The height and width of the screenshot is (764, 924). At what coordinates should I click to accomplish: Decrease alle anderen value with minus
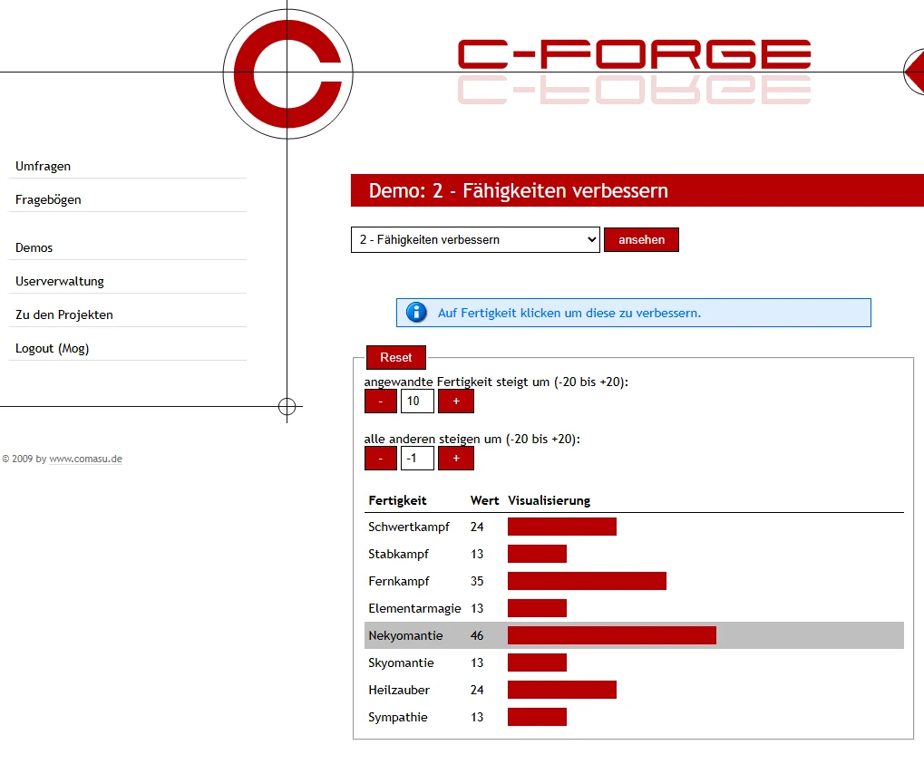(x=381, y=459)
